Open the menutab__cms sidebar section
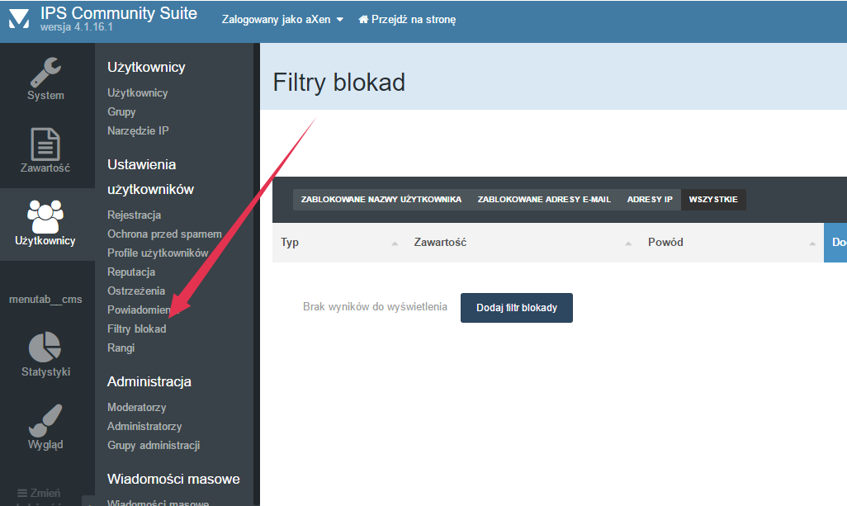The image size is (847, 506). (45, 299)
